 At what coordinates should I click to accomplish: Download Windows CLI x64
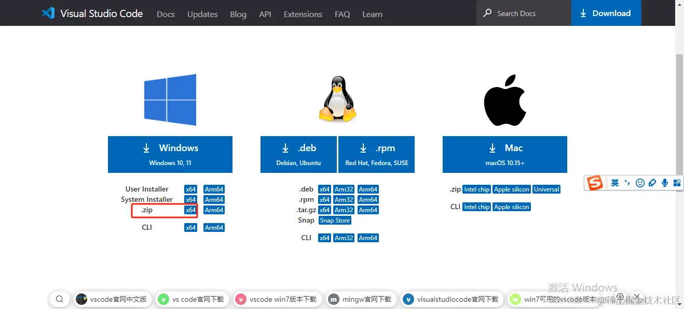191,228
